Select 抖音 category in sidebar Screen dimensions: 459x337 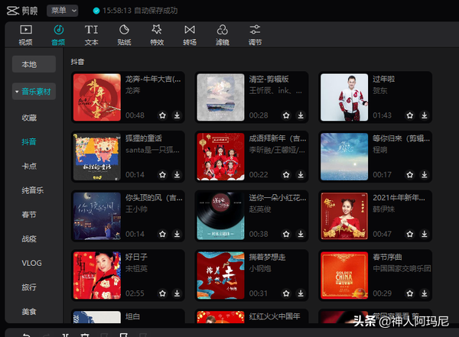tap(29, 142)
